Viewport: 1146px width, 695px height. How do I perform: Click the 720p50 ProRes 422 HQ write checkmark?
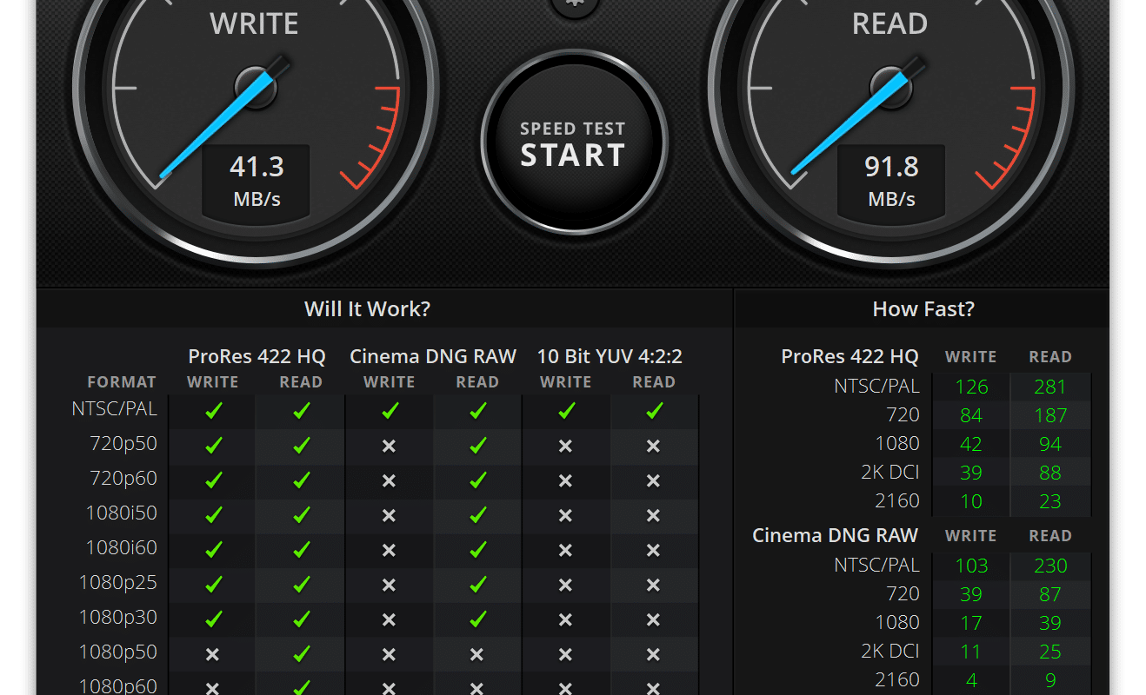(x=213, y=446)
